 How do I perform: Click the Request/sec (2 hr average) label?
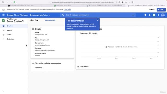click(89, 33)
